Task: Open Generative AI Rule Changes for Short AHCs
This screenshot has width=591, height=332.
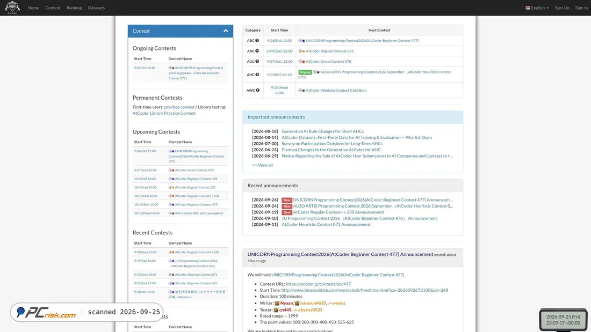Action: 323,131
